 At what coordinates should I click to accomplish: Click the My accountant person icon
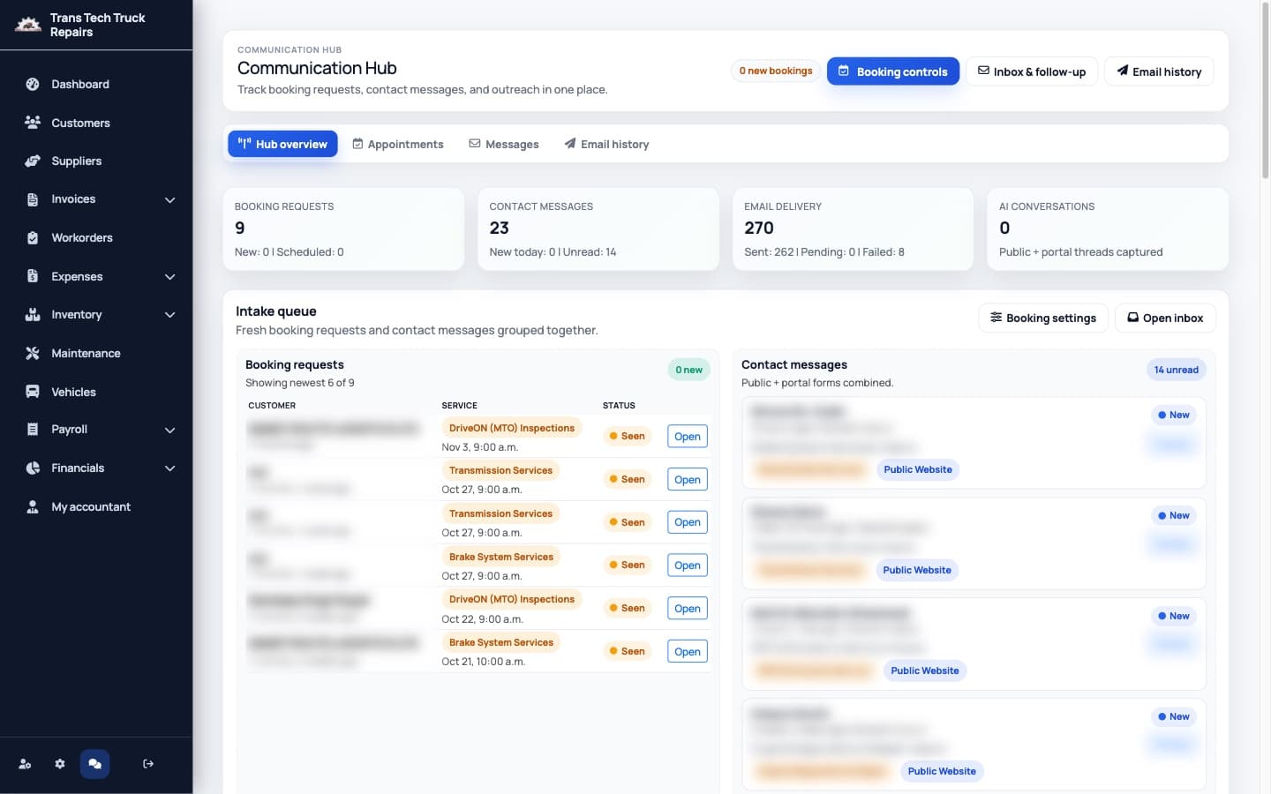[33, 507]
